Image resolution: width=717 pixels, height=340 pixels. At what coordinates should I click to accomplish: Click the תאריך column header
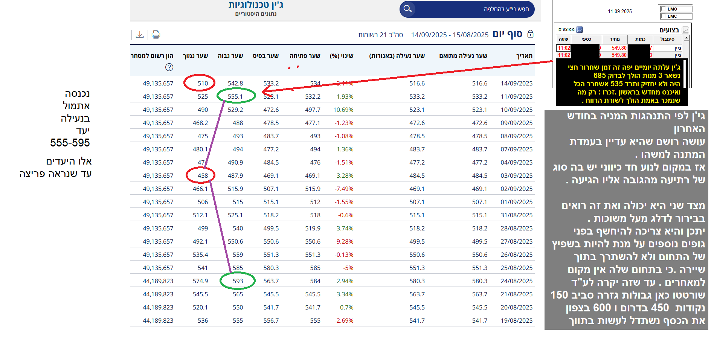[524, 56]
